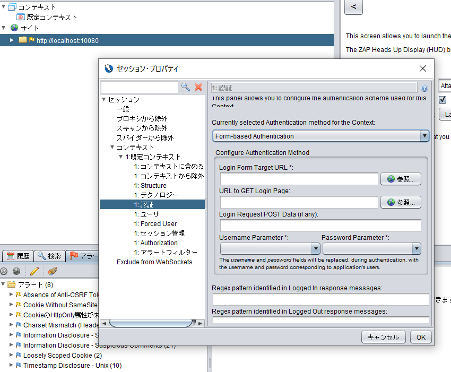
Task: Click the localhost:10080 folder icon
Action: [x=23, y=40]
